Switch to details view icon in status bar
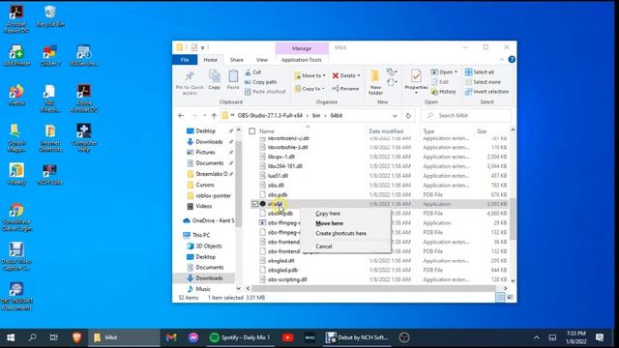This screenshot has height=348, width=619. click(x=500, y=298)
